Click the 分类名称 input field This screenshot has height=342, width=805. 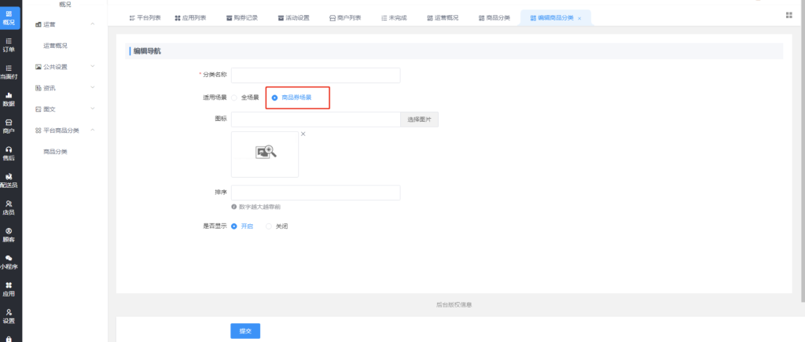tap(315, 75)
